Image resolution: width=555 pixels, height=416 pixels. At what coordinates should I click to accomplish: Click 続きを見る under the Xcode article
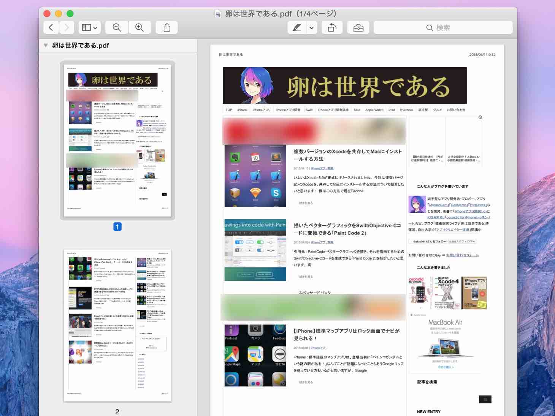click(x=306, y=203)
